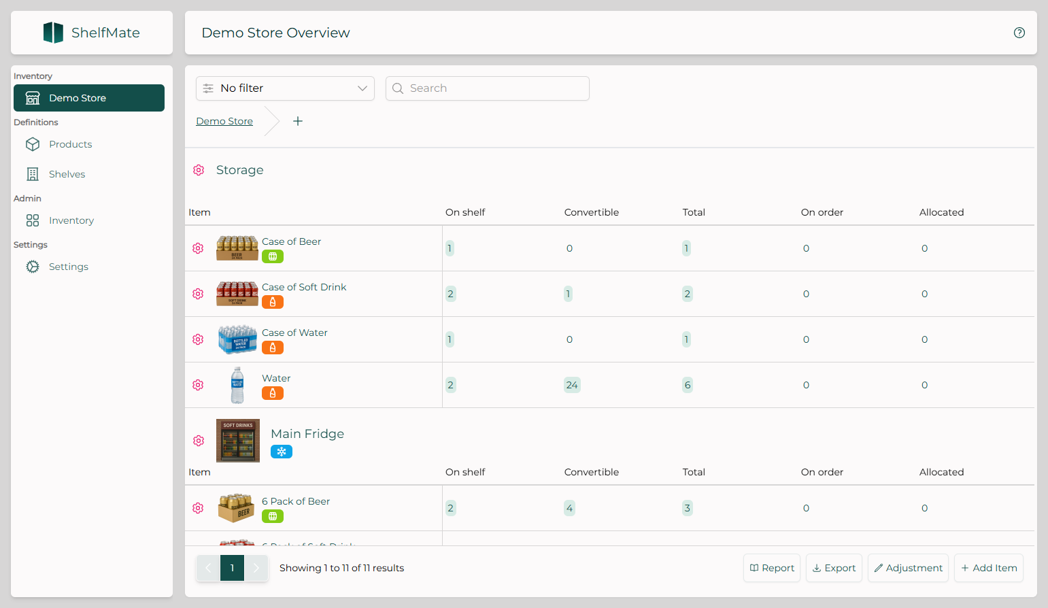Screen dimensions: 1048x608
Task: Click the blue snowflake tag under Main Fridge
Action: click(x=281, y=452)
